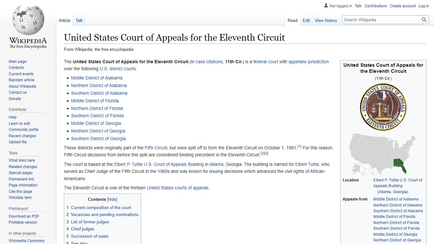The image size is (434, 244).
Task: Open Contents in the sidebar
Action: (x=16, y=68)
